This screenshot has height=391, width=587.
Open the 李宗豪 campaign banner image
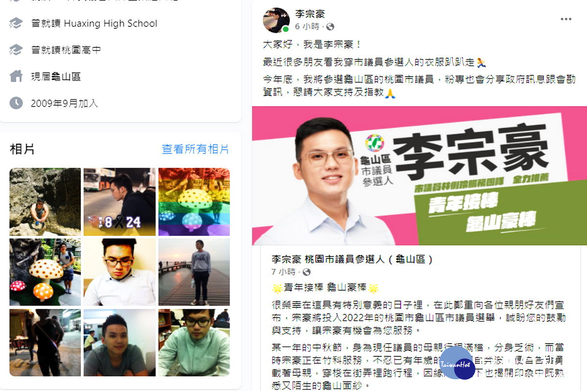point(419,176)
